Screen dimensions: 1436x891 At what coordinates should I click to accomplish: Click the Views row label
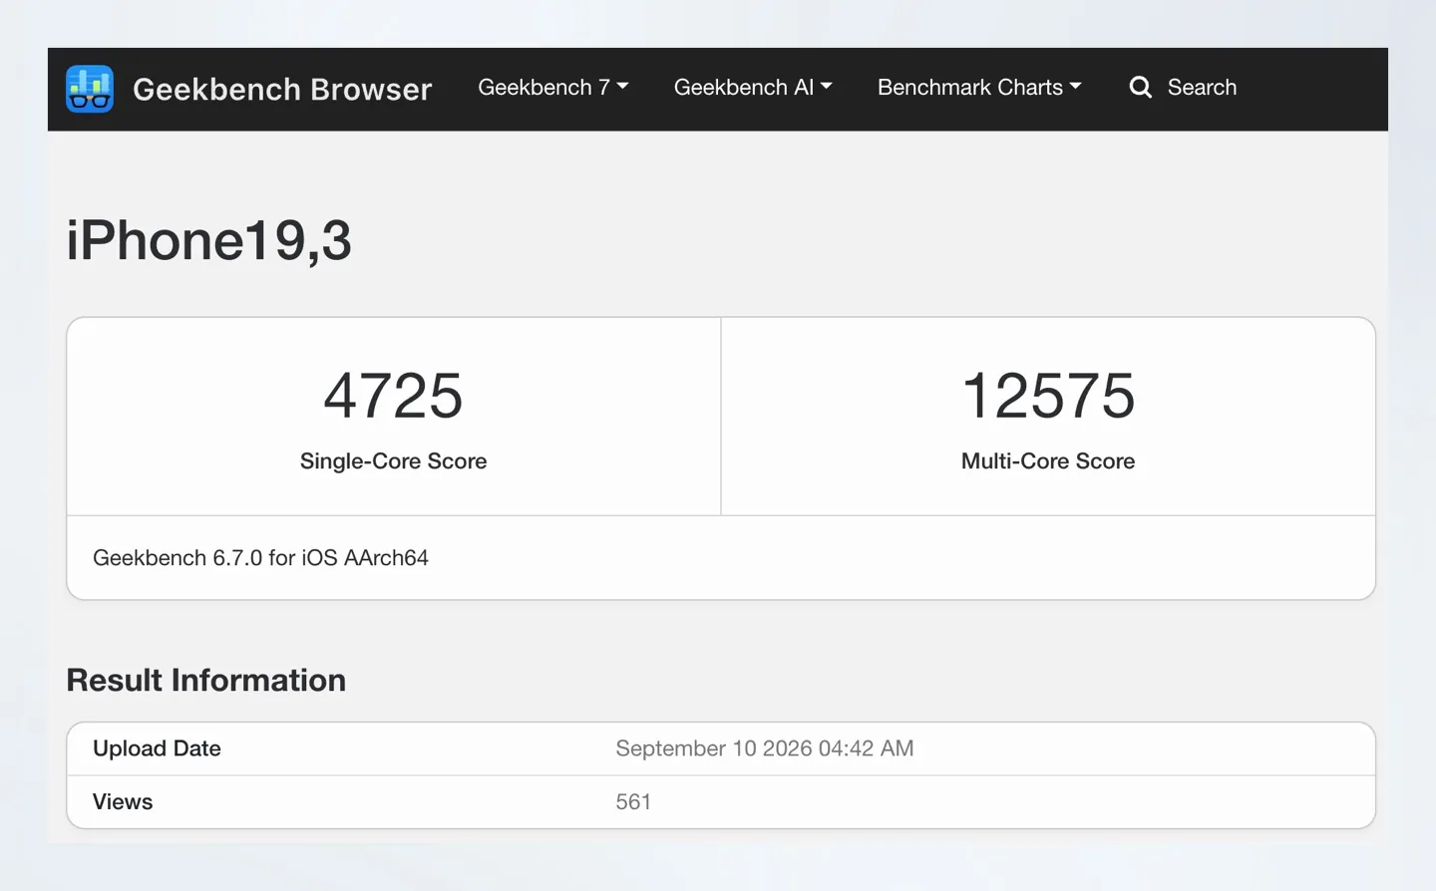click(x=123, y=802)
